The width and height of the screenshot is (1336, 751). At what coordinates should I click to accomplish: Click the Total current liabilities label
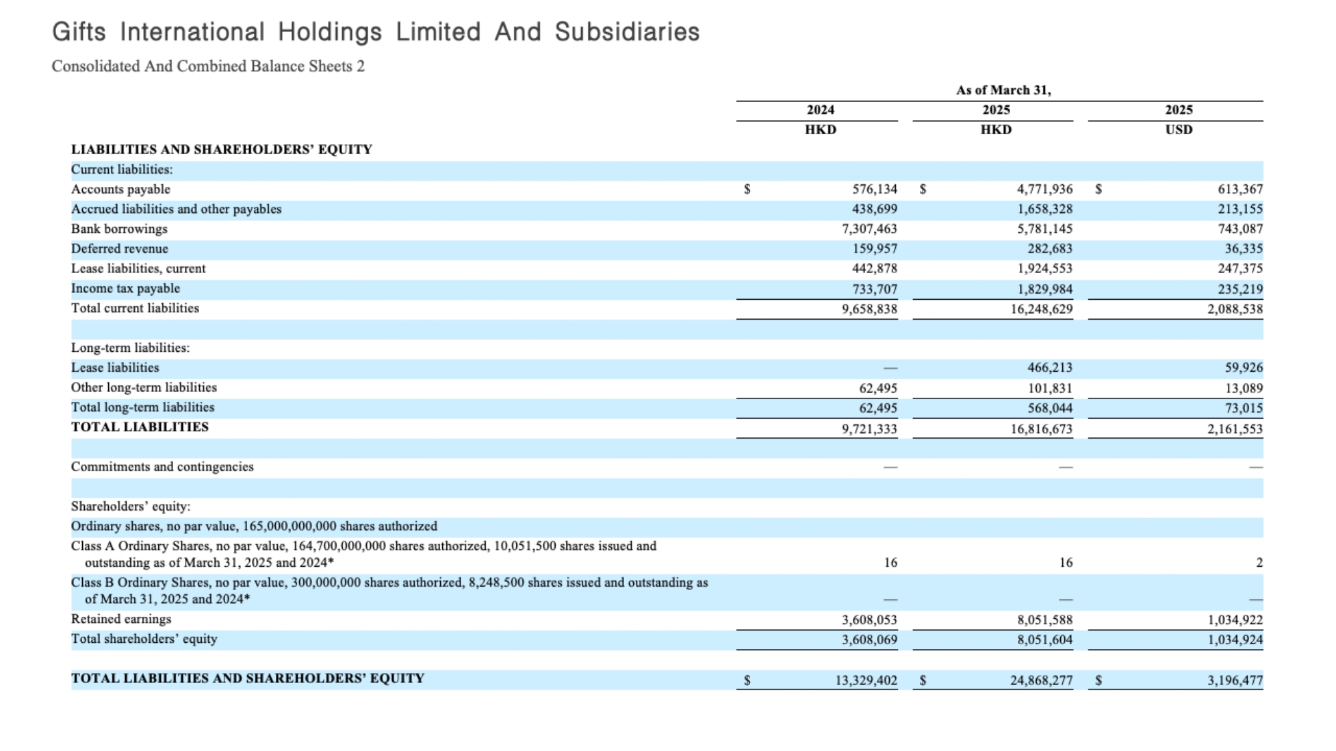click(x=135, y=308)
